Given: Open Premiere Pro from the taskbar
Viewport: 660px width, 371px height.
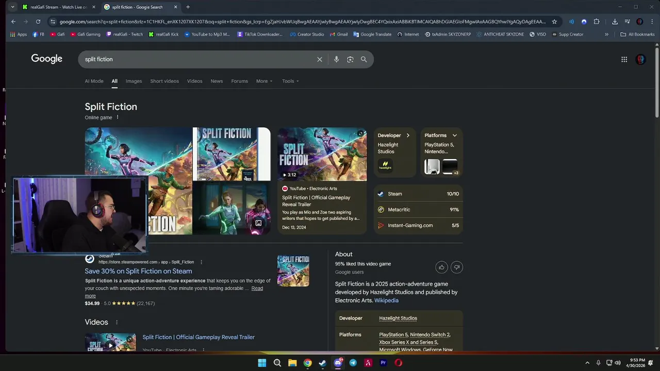Looking at the screenshot, I should tap(383, 363).
